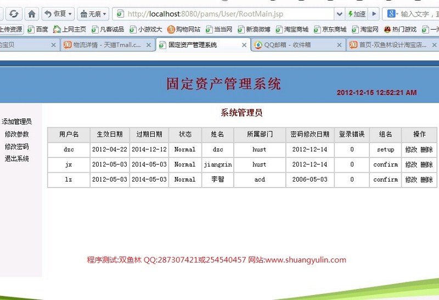Screen dimensions: 439x300
Task: Open the 京东商城 bookmark
Action: [330, 29]
